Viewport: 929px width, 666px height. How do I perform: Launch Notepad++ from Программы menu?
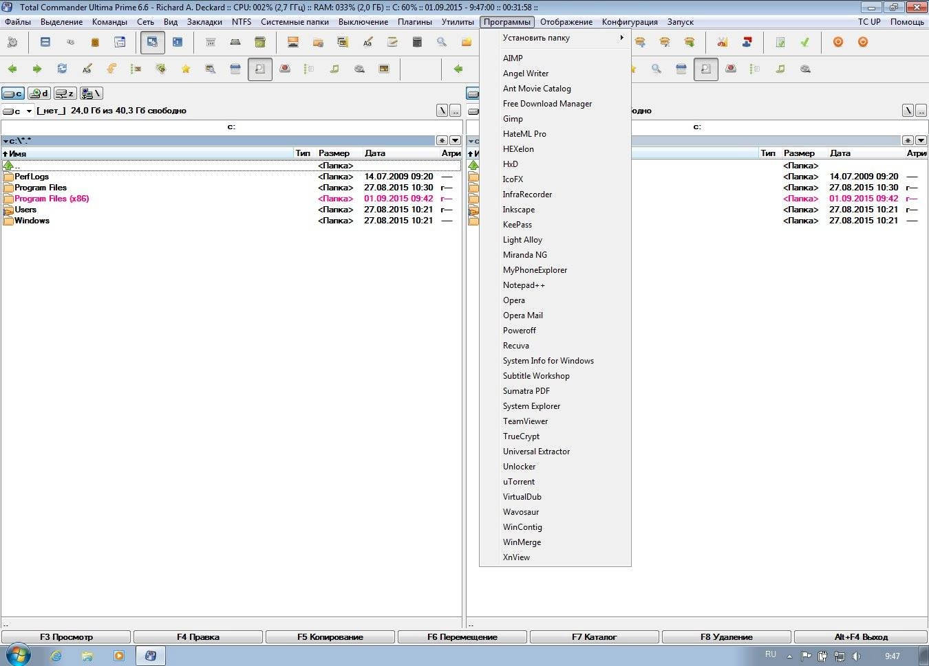tap(555, 285)
